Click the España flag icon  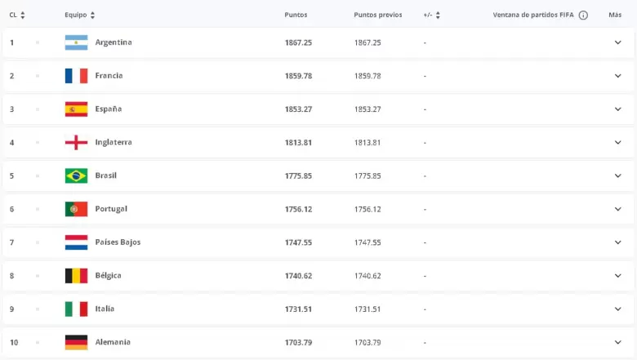point(77,109)
